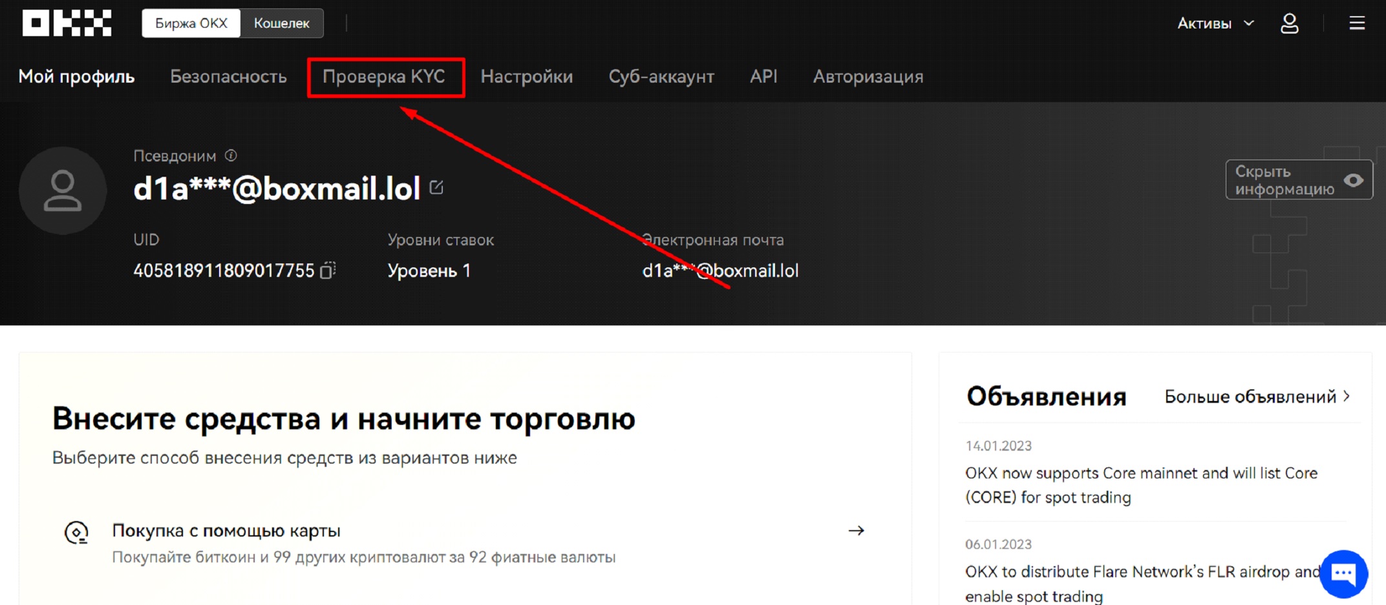
Task: Copy the UID using the copy icon
Action: (x=327, y=270)
